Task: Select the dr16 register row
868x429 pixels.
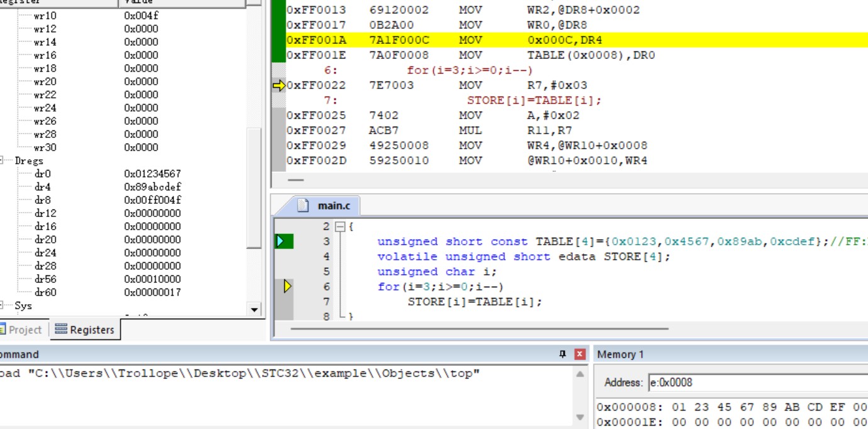Action: (123, 226)
